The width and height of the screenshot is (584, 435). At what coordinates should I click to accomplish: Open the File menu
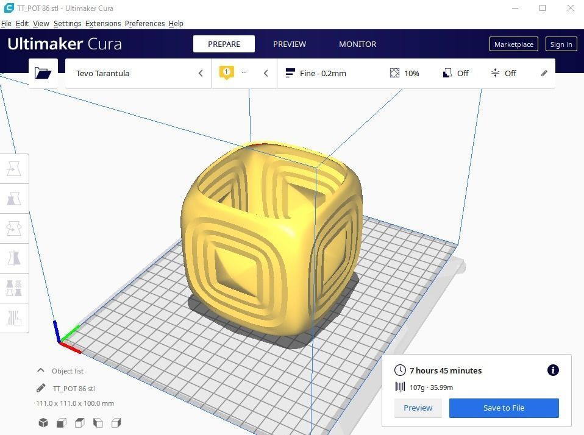pos(6,23)
